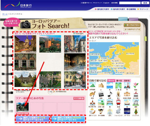
Task: Click 全ての条件をクリア button
Action: pyautogui.click(x=132, y=29)
